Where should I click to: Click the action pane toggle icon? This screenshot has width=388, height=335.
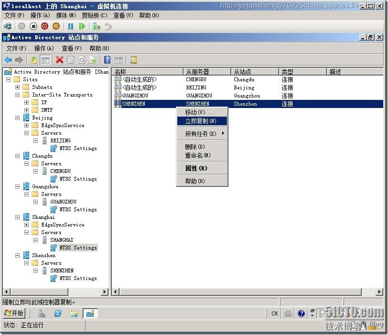119,60
